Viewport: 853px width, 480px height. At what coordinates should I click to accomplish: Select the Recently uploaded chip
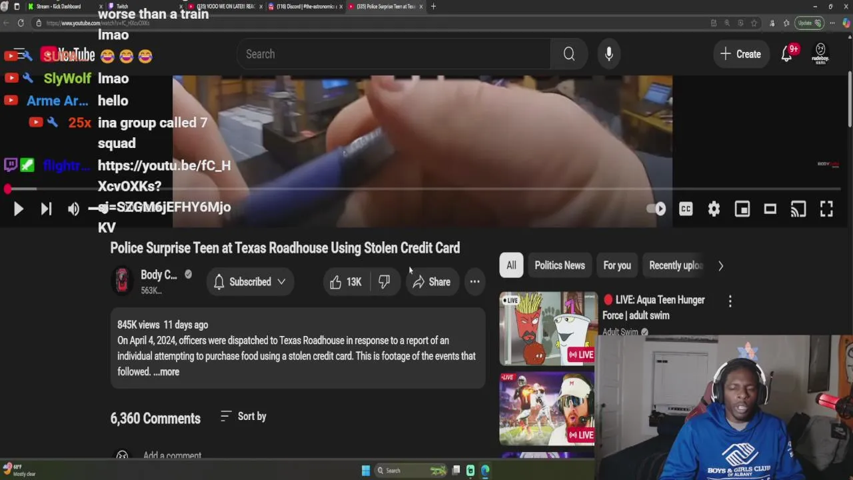click(675, 265)
